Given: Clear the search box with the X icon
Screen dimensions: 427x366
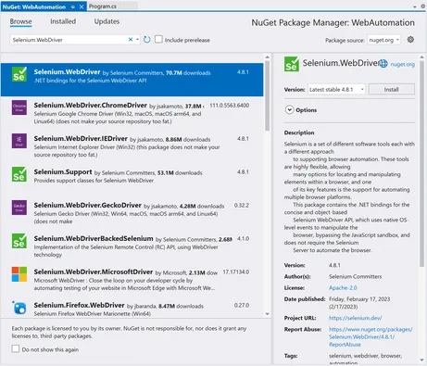Looking at the screenshot, I should (x=131, y=40).
